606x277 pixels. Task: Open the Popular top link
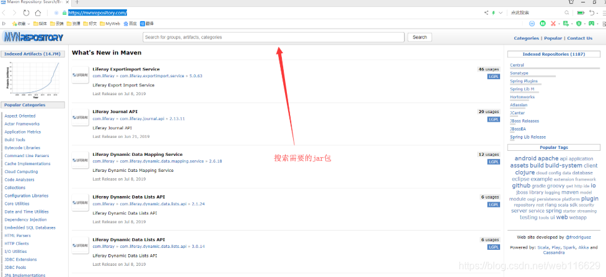pos(553,38)
